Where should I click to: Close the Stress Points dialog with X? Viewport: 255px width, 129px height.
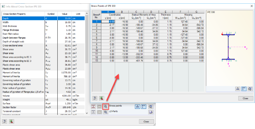click(251, 6)
